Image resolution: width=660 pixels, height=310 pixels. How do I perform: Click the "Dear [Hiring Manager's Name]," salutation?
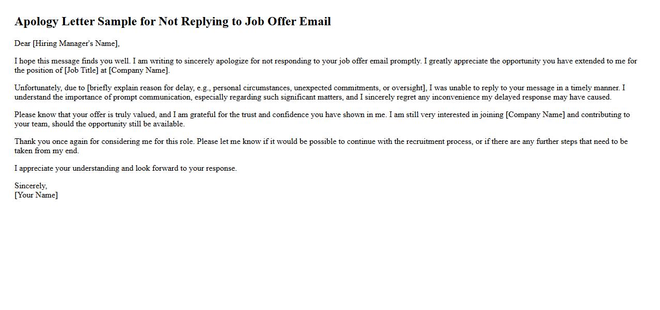pyautogui.click(x=67, y=43)
